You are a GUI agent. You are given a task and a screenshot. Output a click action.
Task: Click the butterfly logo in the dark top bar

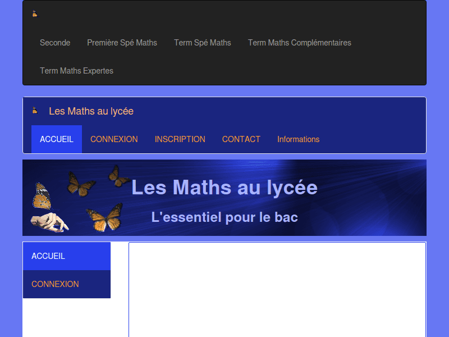click(x=34, y=13)
